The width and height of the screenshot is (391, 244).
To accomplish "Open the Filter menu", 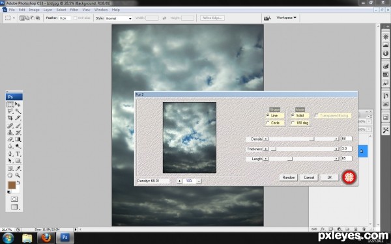I will [74, 10].
